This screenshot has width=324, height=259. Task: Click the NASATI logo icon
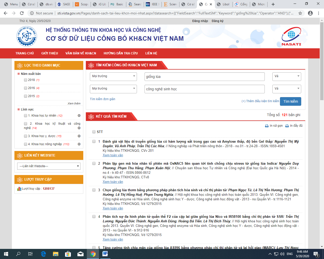(x=291, y=36)
